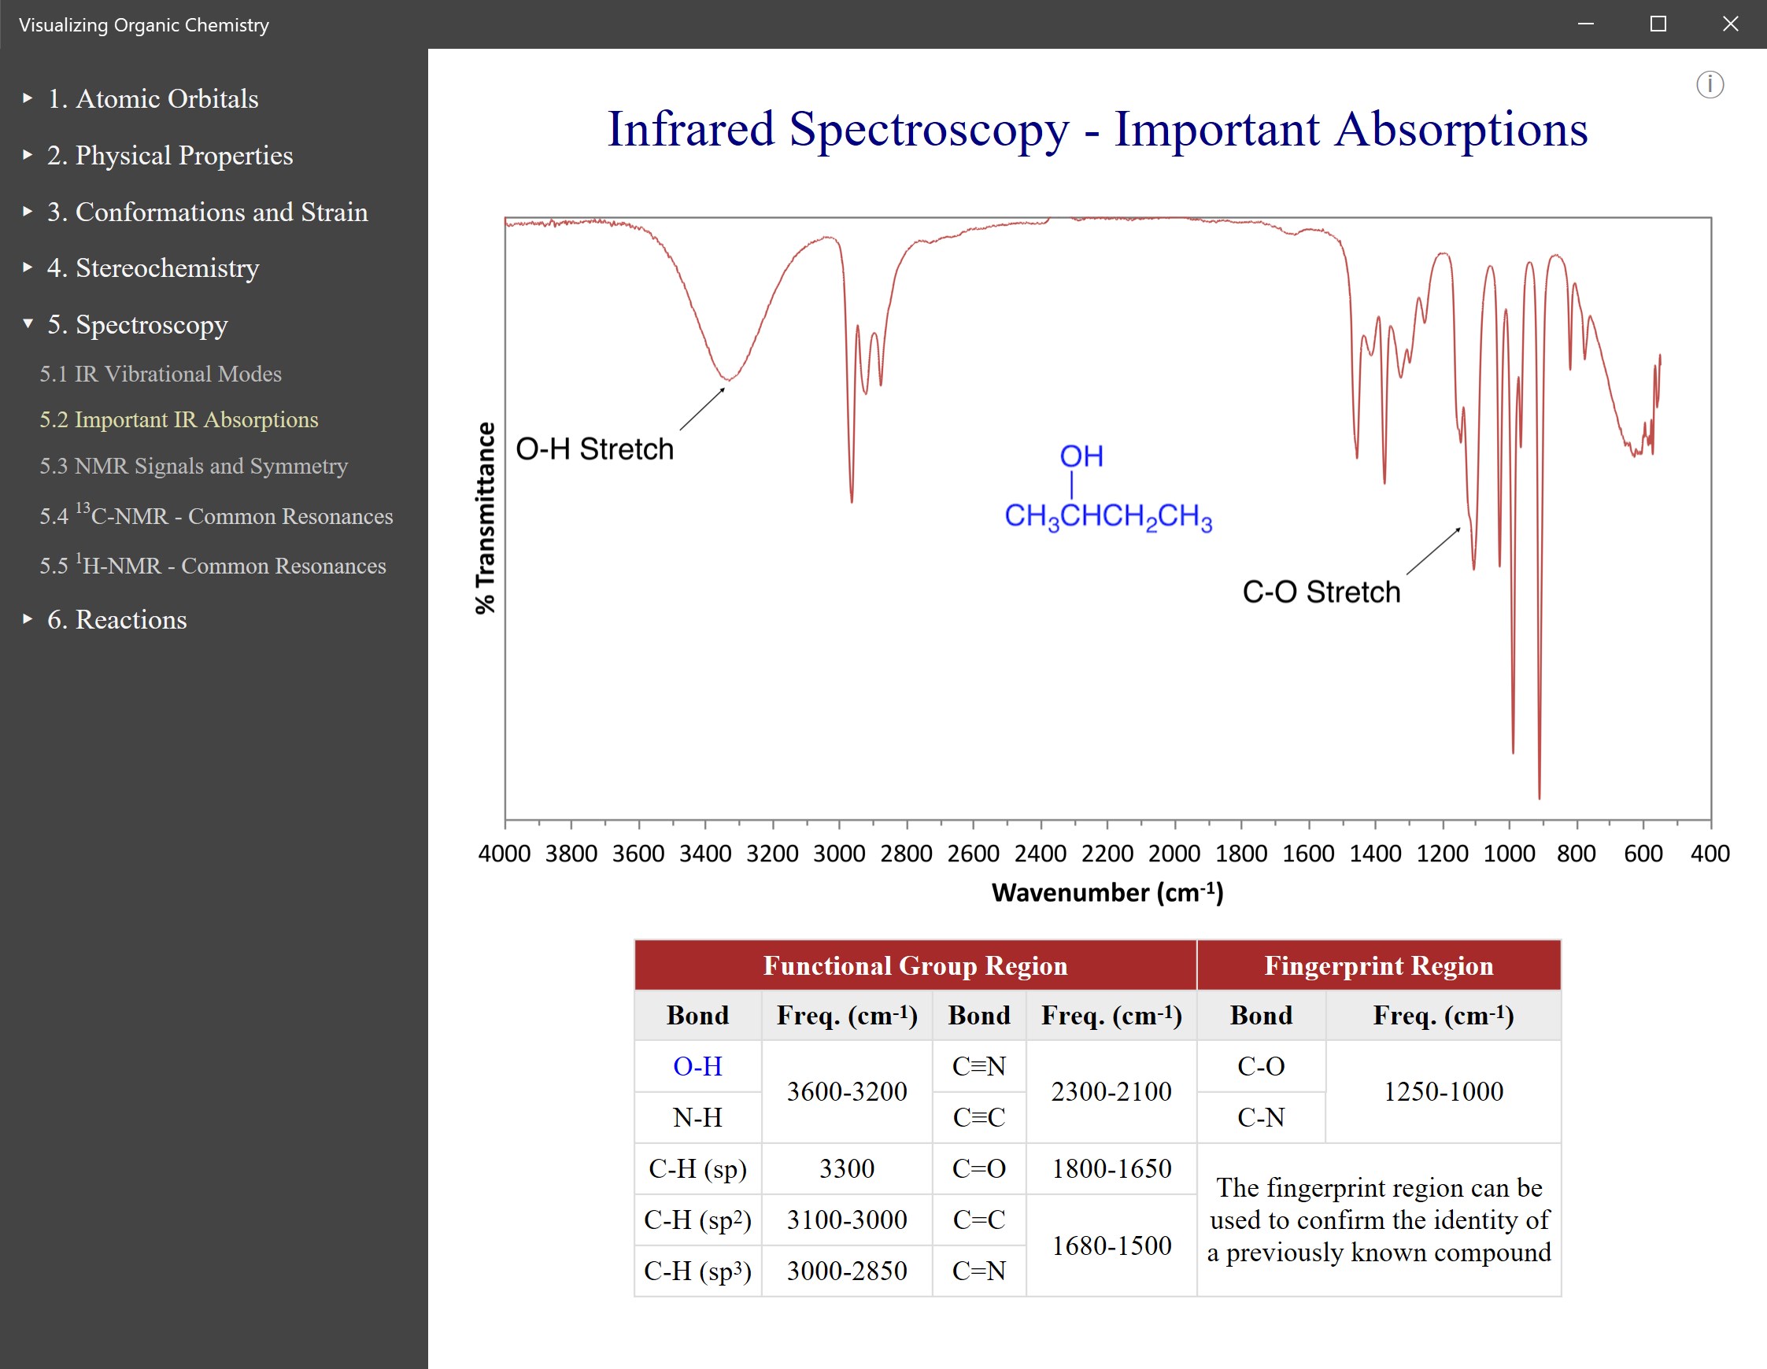Open 5.4 13C-NMR Common Resonances
Screen dimensions: 1767x1369
(x=216, y=516)
